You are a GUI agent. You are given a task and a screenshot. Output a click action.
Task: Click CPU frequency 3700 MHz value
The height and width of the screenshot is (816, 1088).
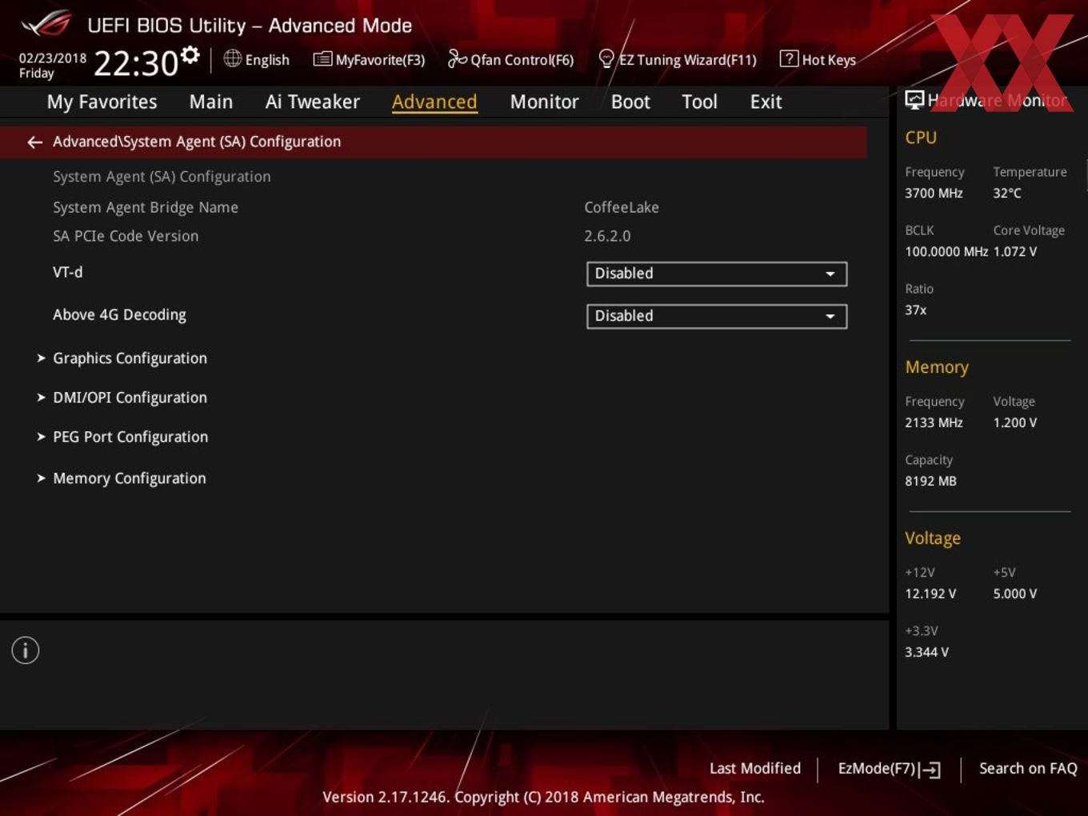tap(934, 193)
